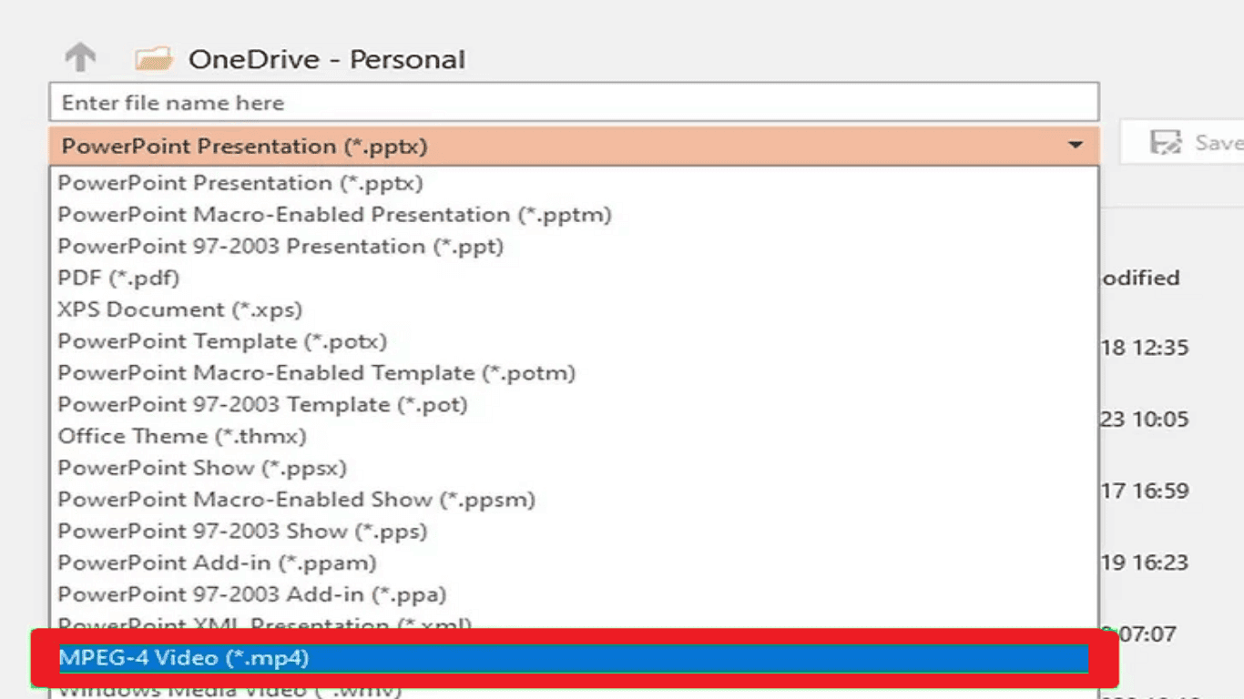Select PowerPoint Macro-Enabled Presentation (*.pptm)
This screenshot has height=699, width=1244.
[574, 215]
